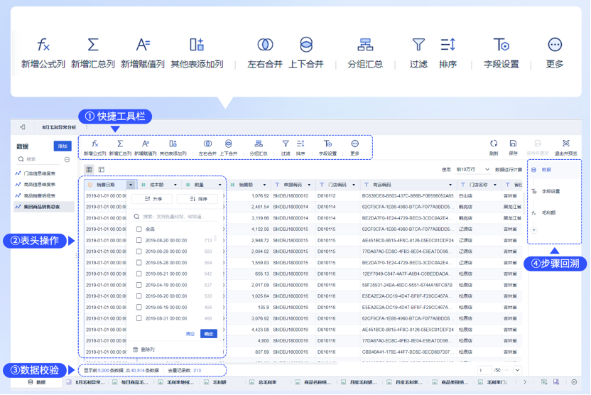Click 新增赋值列 icon in app toolbar
The width and height of the screenshot is (591, 395).
pos(146,144)
